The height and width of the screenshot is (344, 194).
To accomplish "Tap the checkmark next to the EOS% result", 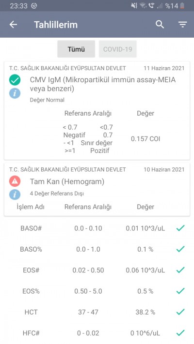I will pyautogui.click(x=180, y=291).
